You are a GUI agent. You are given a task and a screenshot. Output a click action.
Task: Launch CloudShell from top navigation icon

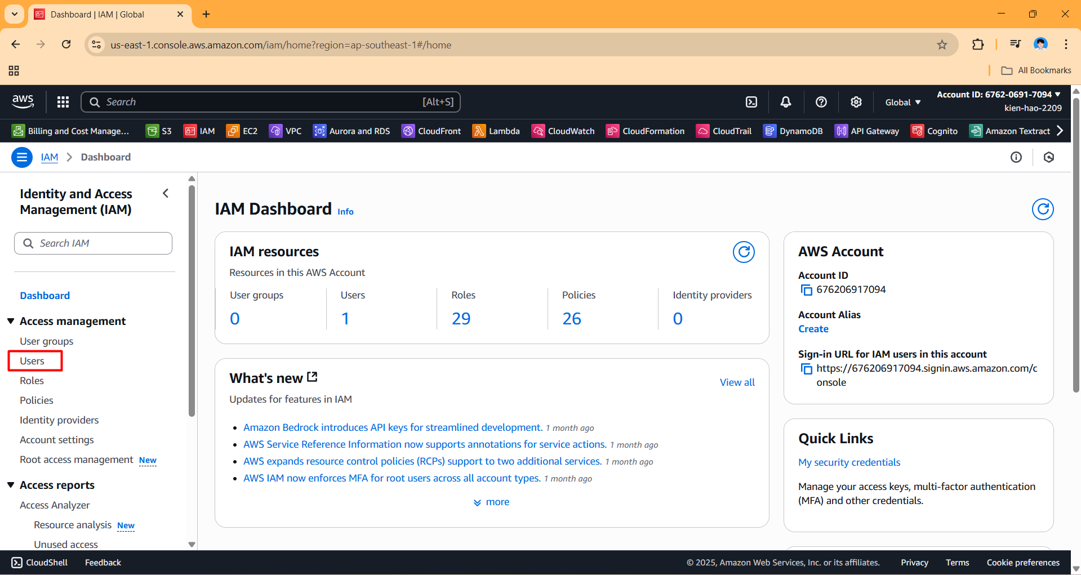click(x=751, y=102)
